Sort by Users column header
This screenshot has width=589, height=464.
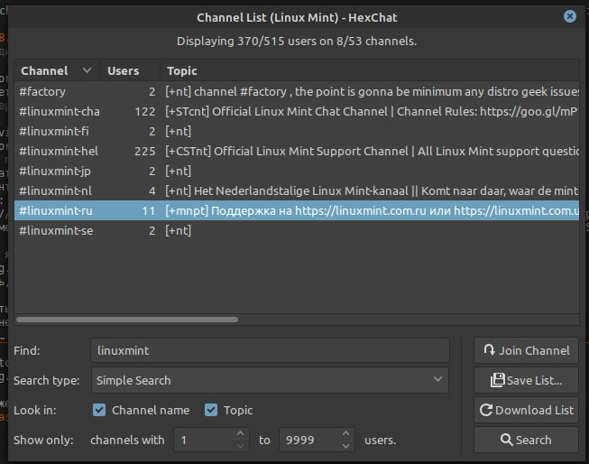tap(131, 70)
